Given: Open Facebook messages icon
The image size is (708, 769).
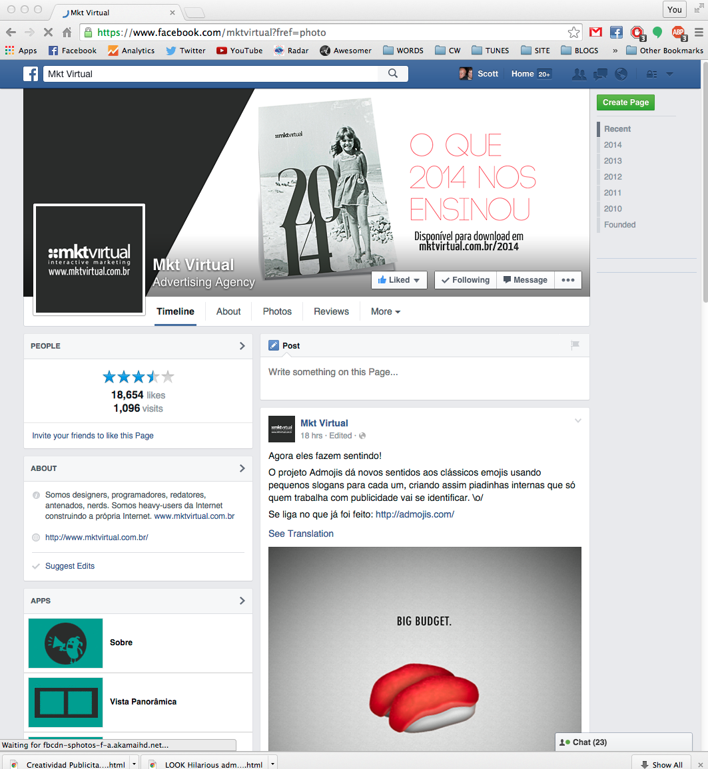Looking at the screenshot, I should point(600,74).
